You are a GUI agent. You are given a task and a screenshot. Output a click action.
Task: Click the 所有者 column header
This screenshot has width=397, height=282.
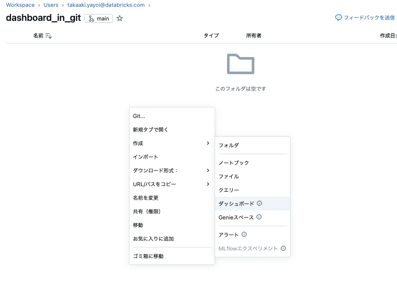(x=254, y=36)
